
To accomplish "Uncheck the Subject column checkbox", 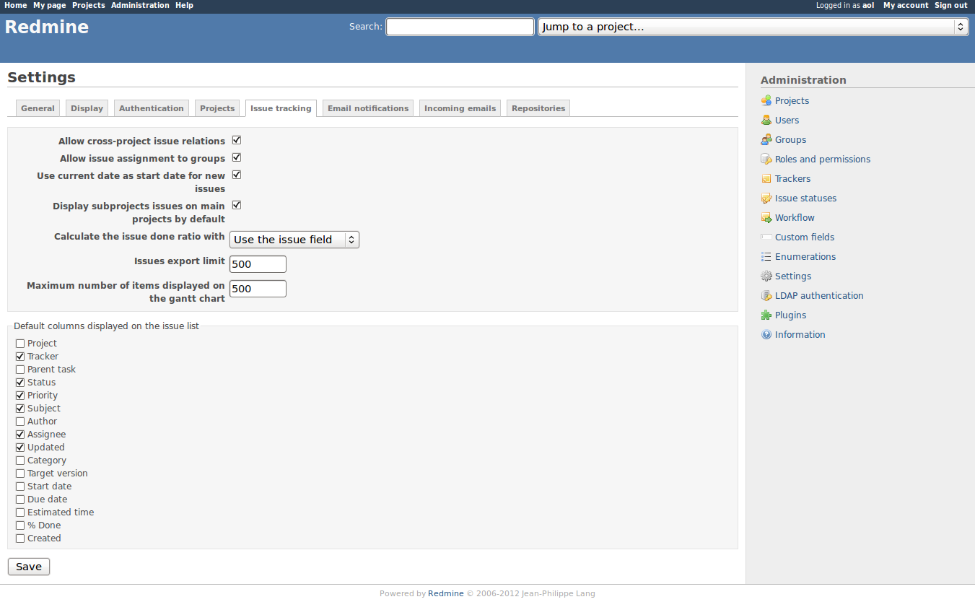I will coord(20,409).
